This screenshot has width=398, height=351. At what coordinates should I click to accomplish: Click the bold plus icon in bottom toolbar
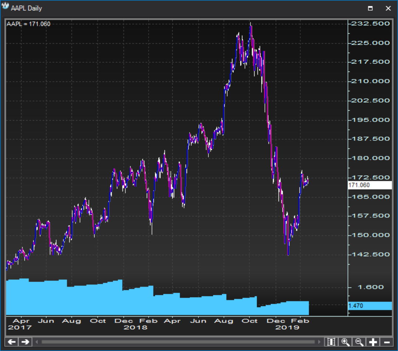tap(373, 342)
